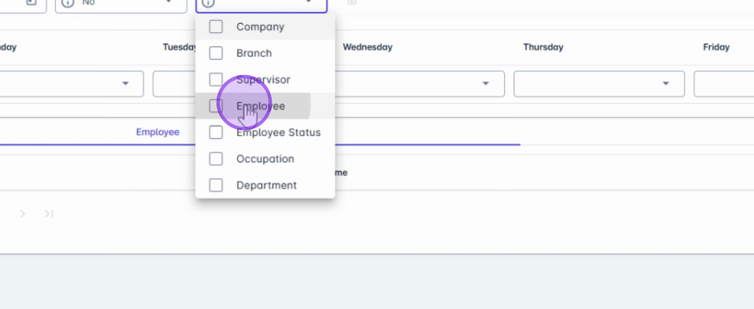
Task: Click the info icon beside "No"
Action: tap(68, 3)
